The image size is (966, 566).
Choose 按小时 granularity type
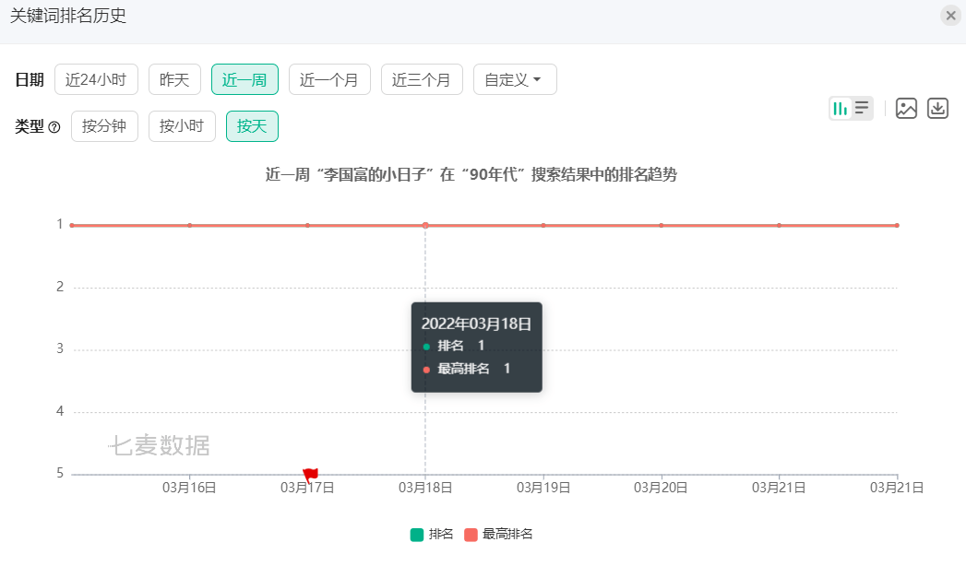click(x=182, y=126)
